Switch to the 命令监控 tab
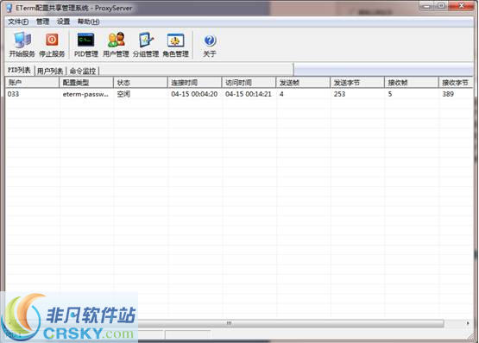479x343 pixels. [x=83, y=72]
